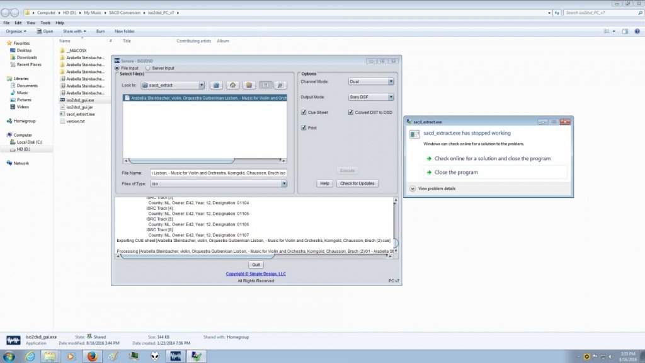Select iso2dsd_gui.jar in file list
Image resolution: width=645 pixels, height=363 pixels.
point(79,107)
